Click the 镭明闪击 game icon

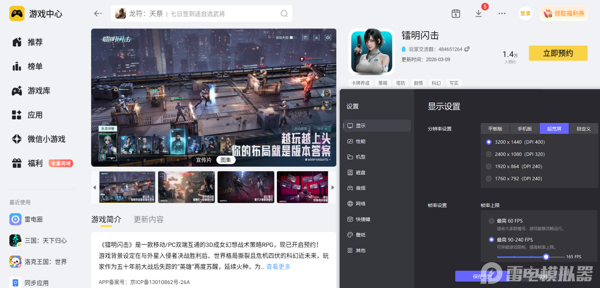[x=372, y=52]
